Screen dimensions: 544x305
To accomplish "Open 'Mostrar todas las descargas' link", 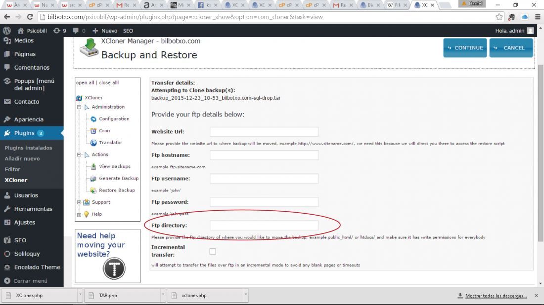I will tap(496, 296).
